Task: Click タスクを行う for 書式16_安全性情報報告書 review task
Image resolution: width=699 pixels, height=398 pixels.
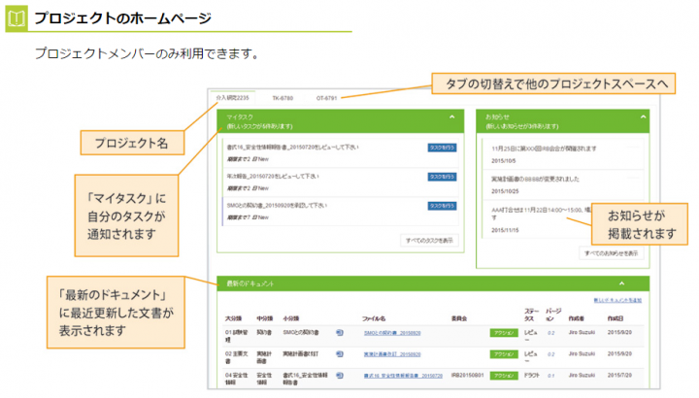Action: point(442,148)
